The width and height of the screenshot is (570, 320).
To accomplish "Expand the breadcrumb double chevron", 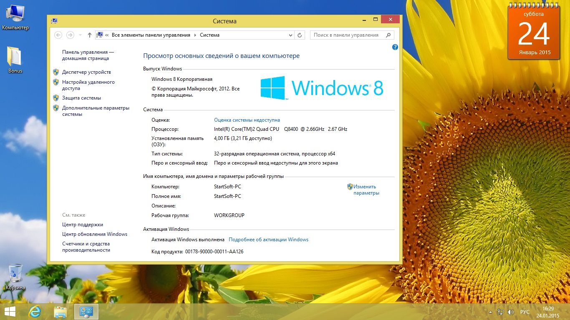I will point(107,35).
